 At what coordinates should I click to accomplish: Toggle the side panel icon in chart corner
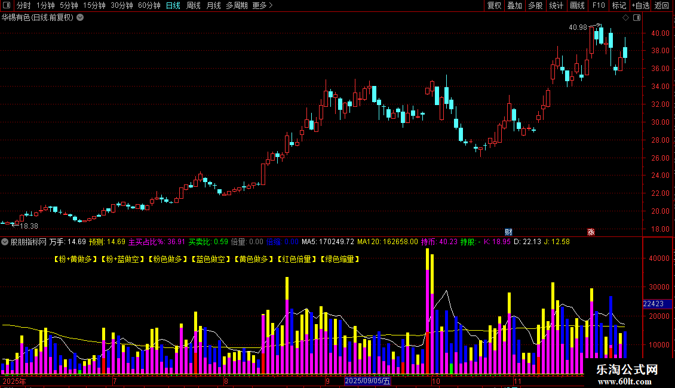[x=637, y=18]
